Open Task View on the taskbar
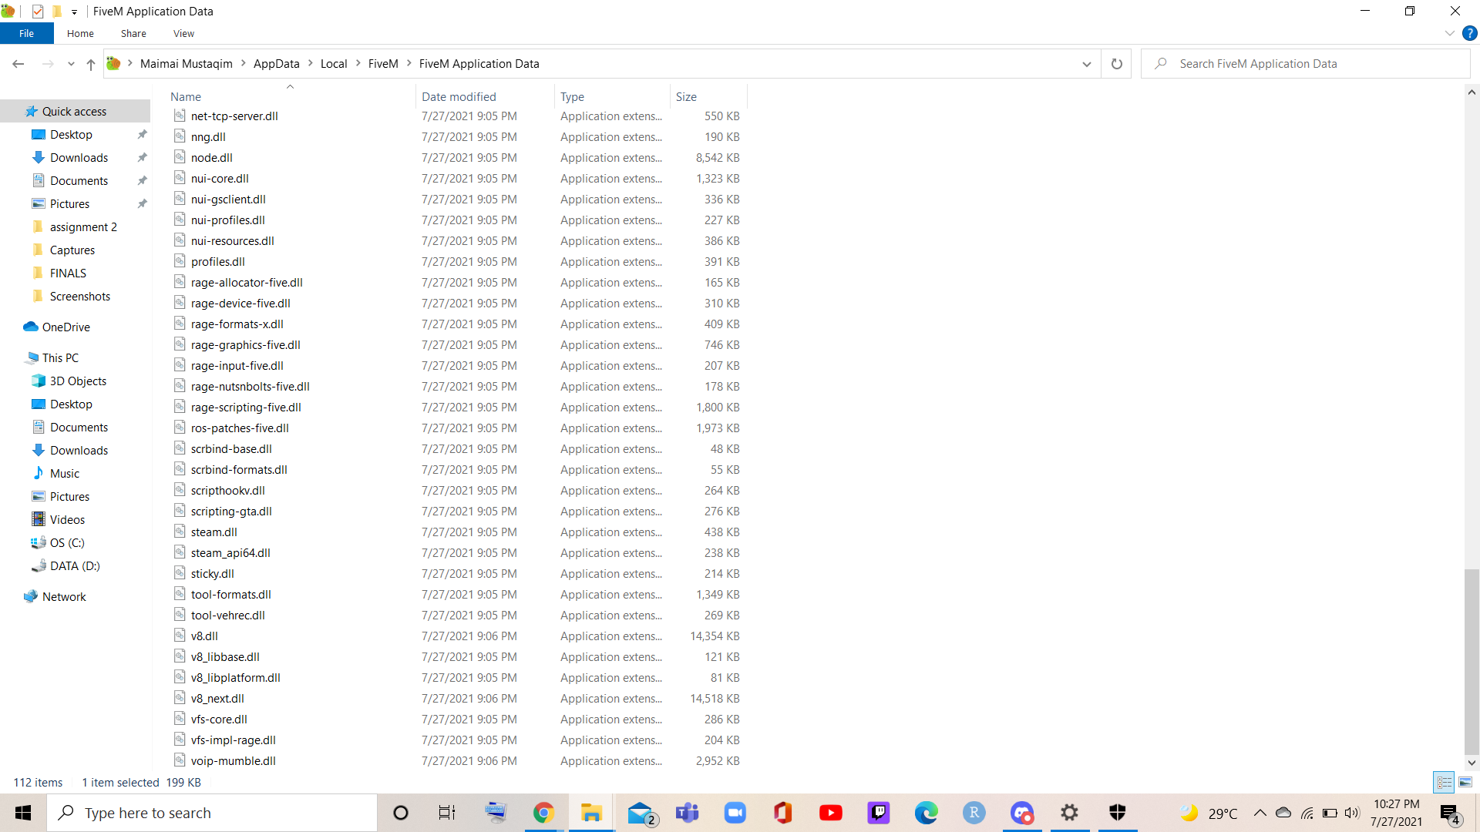 (447, 813)
